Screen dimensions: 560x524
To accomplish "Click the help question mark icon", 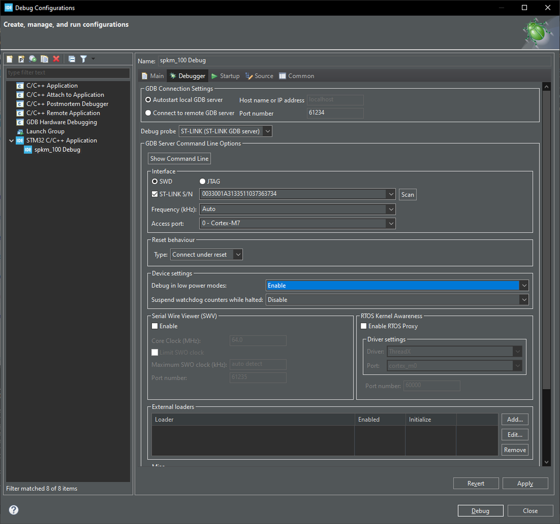I will tap(13, 510).
